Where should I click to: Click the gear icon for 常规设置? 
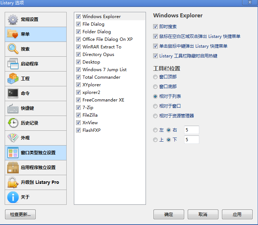[x=13, y=20]
